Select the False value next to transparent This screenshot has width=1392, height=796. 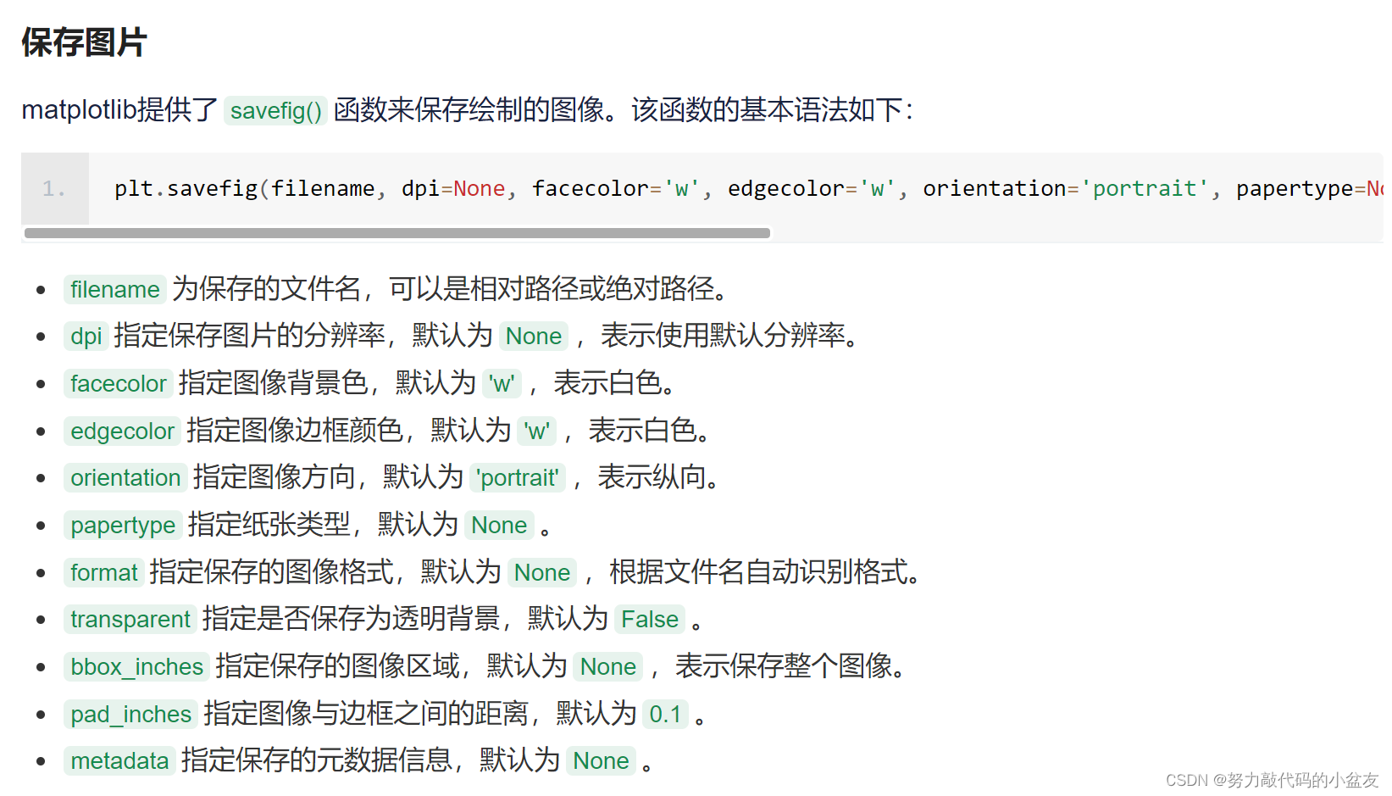(x=649, y=619)
